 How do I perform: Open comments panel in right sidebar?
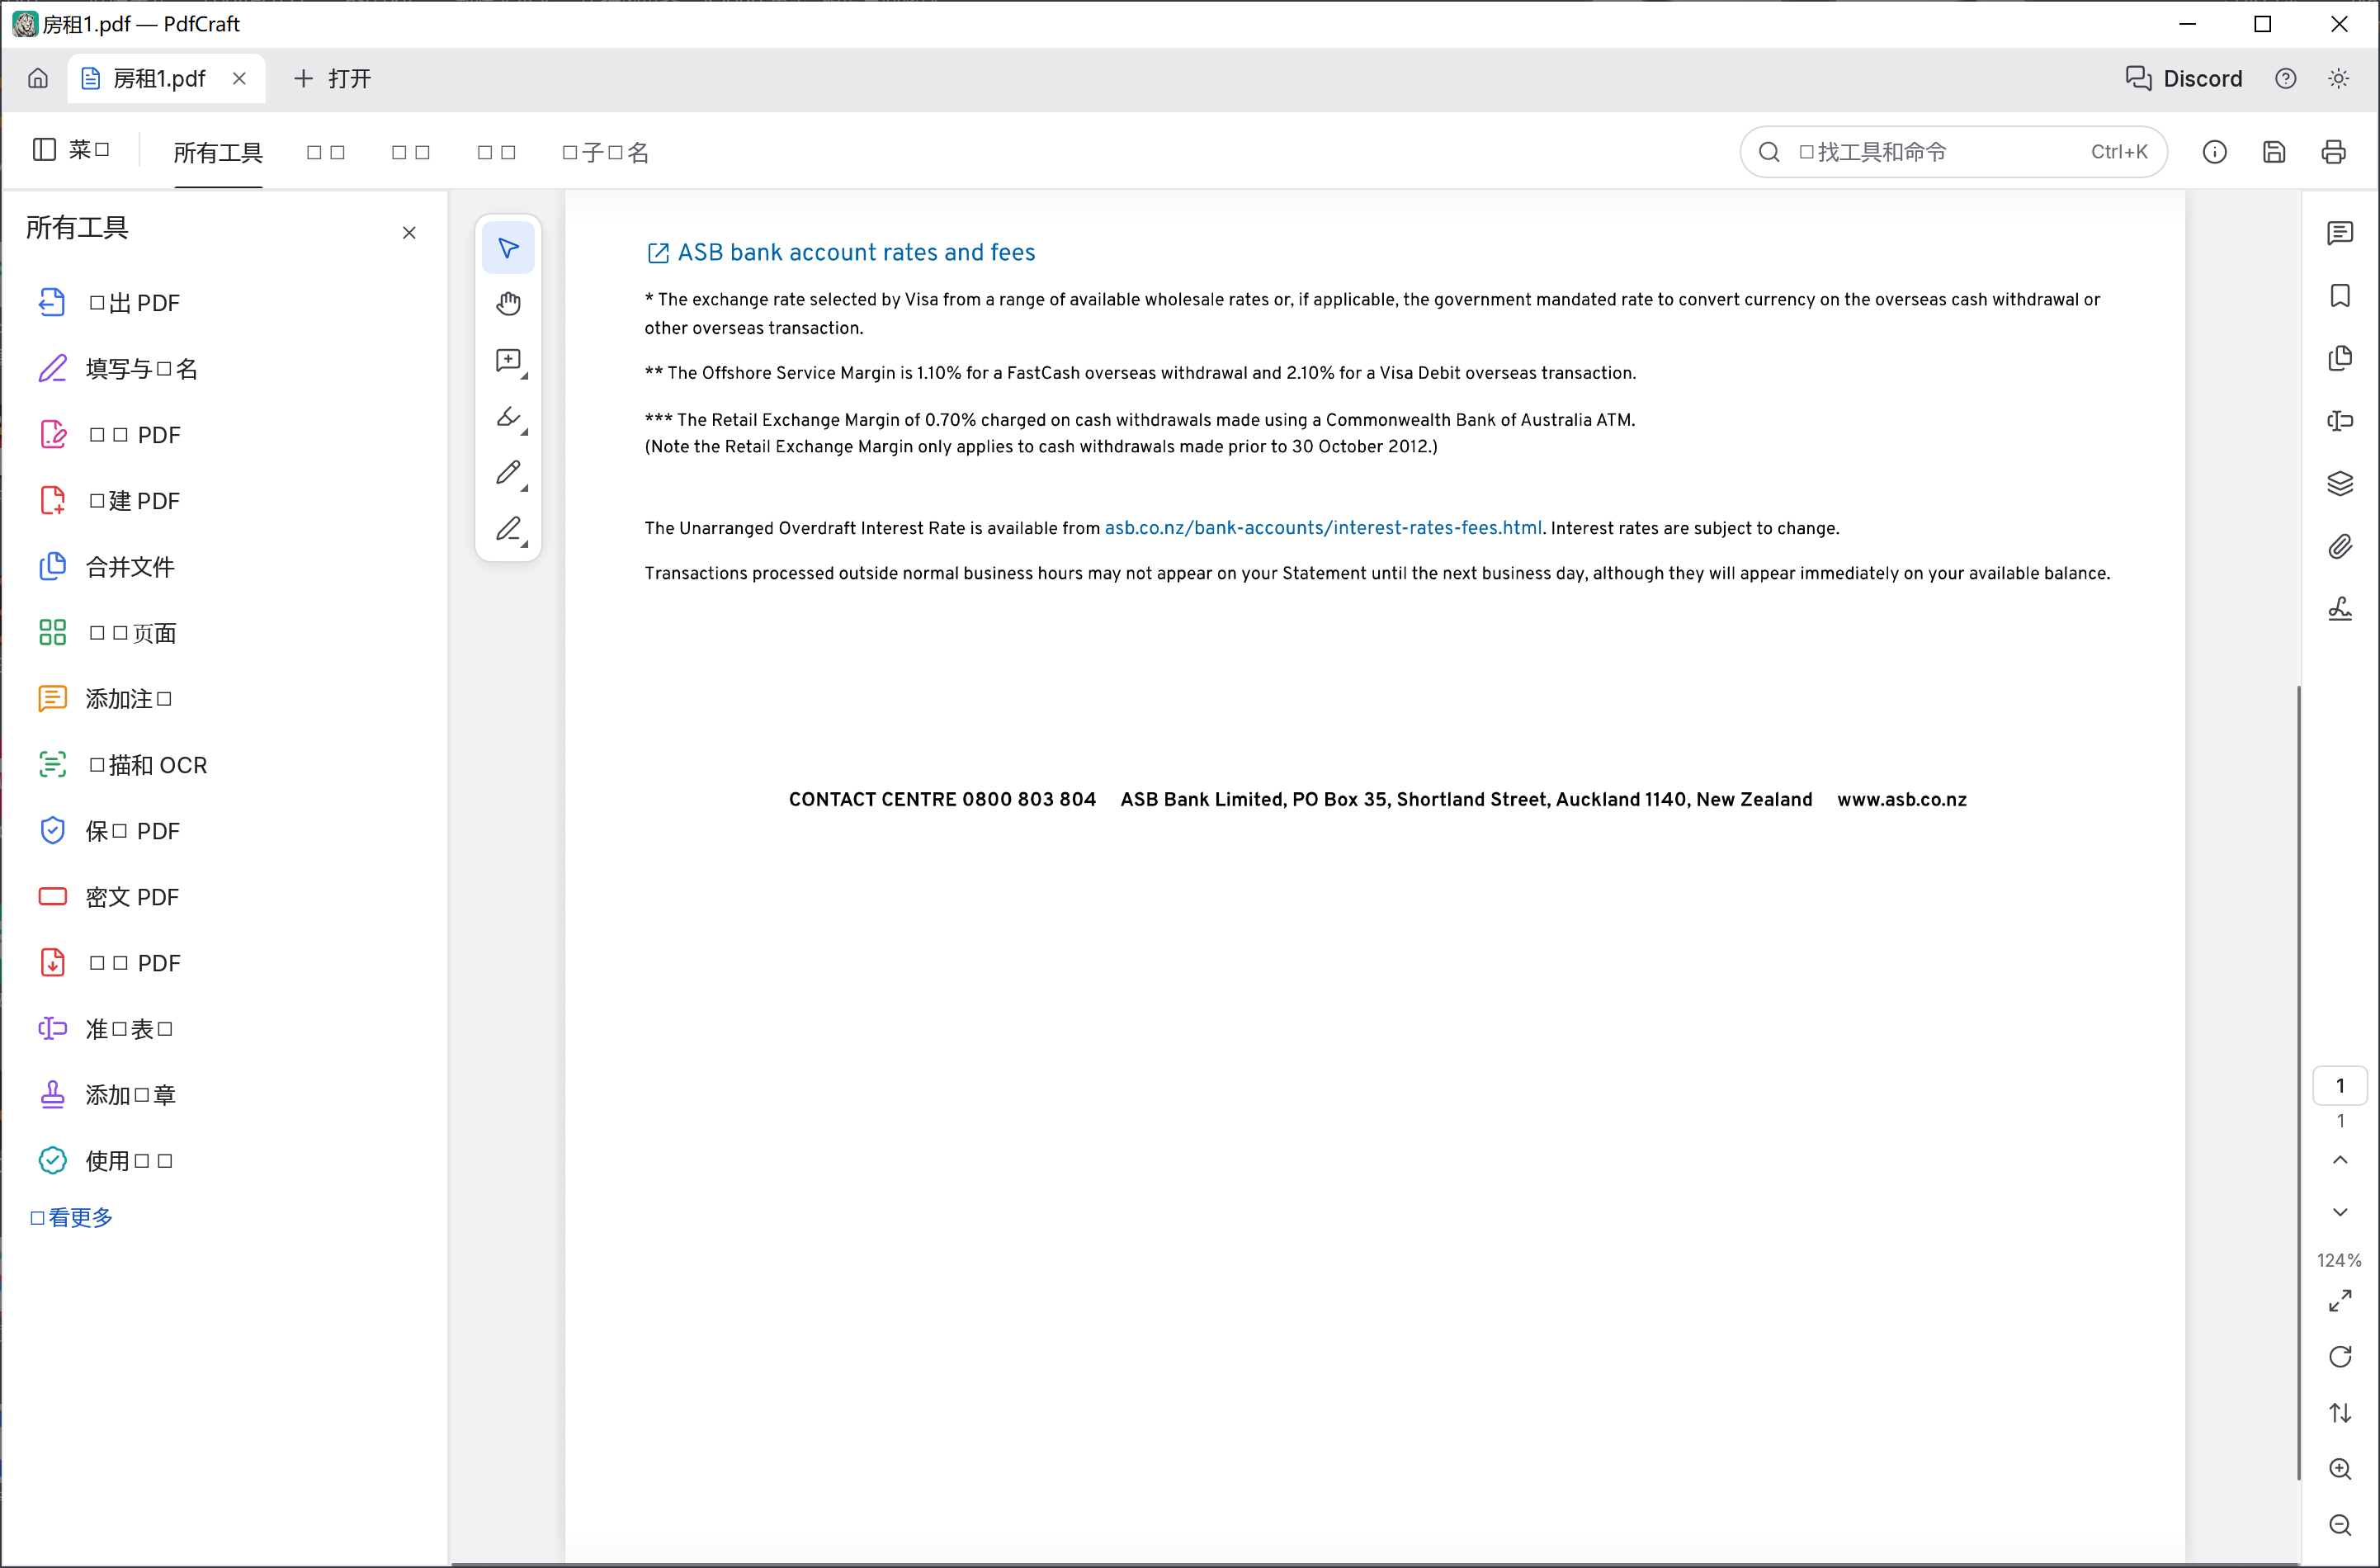pos(2339,233)
